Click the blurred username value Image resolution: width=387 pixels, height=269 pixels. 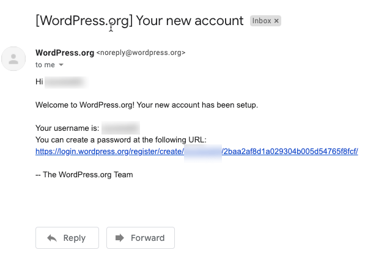(x=120, y=128)
